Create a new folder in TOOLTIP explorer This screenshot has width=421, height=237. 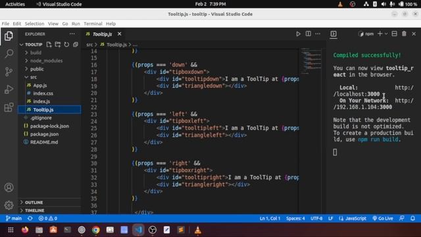click(x=58, y=44)
